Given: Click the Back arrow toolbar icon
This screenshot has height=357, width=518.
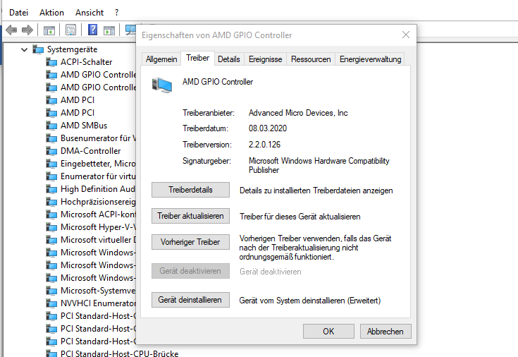Looking at the screenshot, I should coord(11,30).
